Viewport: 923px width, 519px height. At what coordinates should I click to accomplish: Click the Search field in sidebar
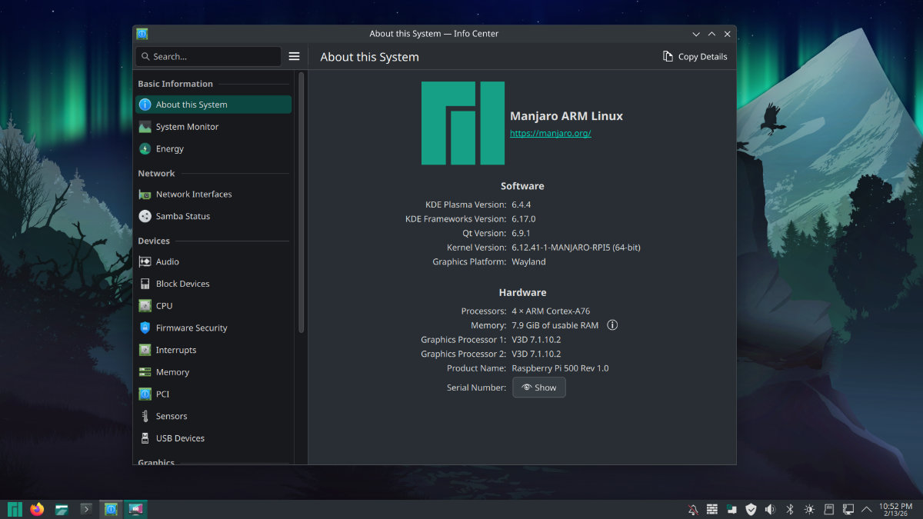click(x=208, y=56)
